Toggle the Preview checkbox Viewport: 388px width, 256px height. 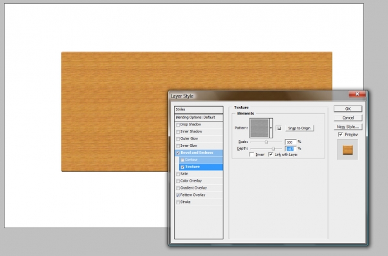(x=341, y=134)
